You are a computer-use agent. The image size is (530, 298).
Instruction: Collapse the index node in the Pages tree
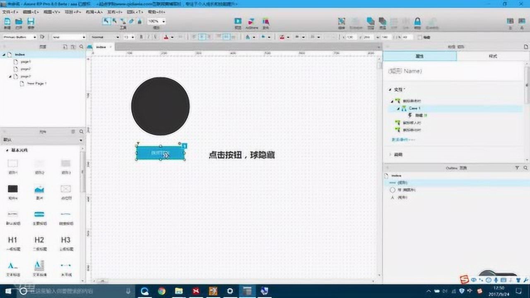(x=3, y=54)
